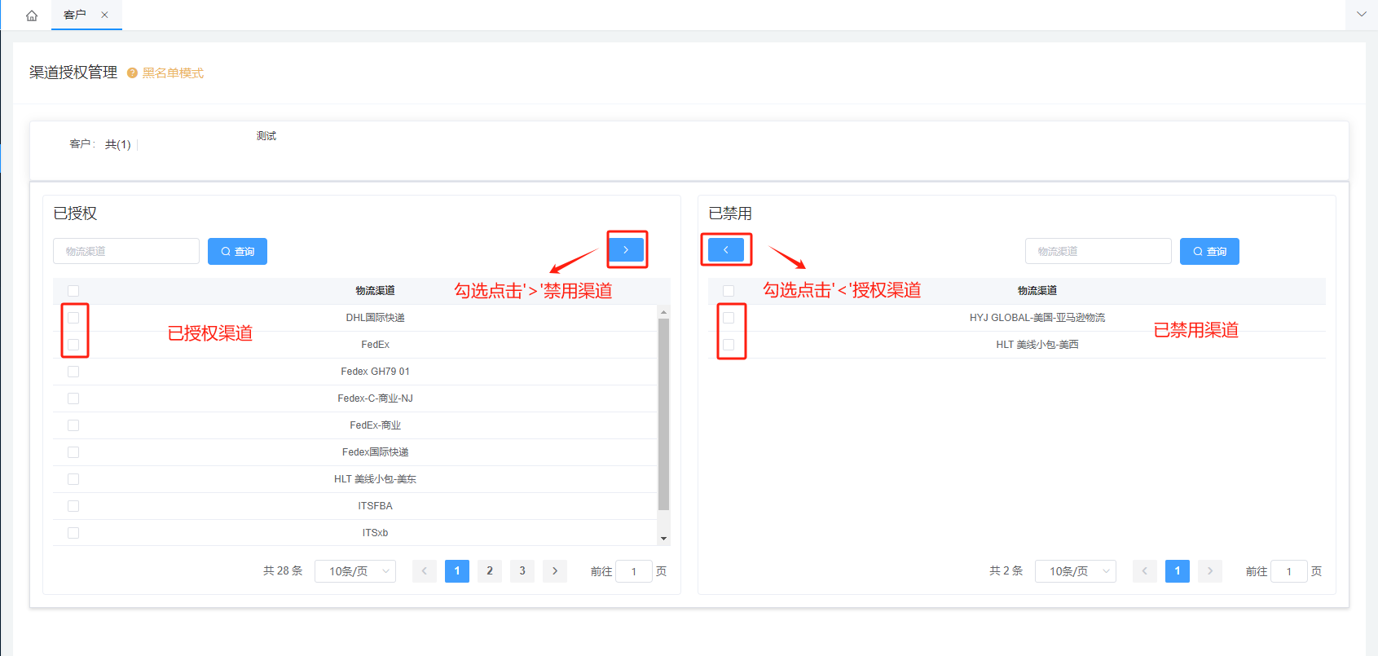1378x656 pixels.
Task: Focus the 物流渠道 search field in disabled panel
Action: (x=1098, y=252)
